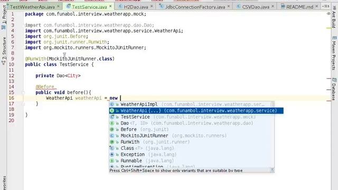Image resolution: width=338 pixels, height=190 pixels.
Task: Close the README.md tab
Action: [316, 6]
